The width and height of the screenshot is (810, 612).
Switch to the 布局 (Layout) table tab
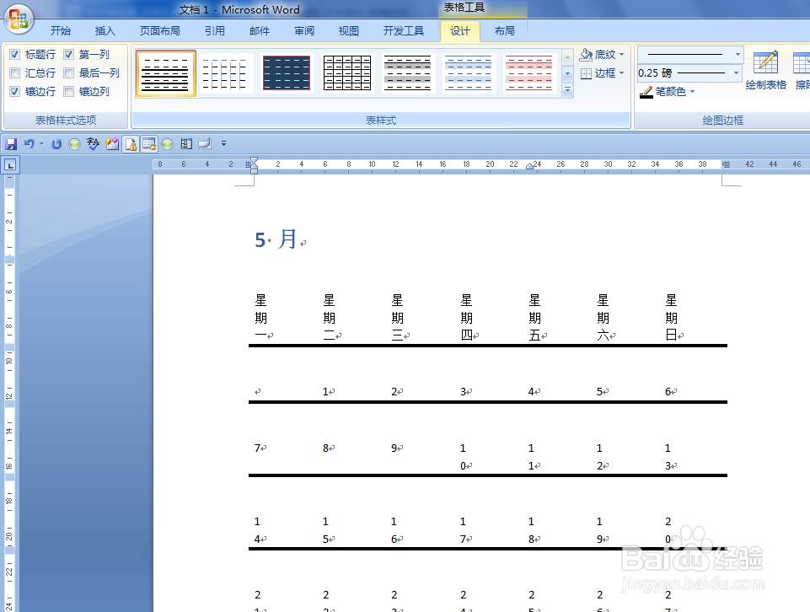(505, 31)
